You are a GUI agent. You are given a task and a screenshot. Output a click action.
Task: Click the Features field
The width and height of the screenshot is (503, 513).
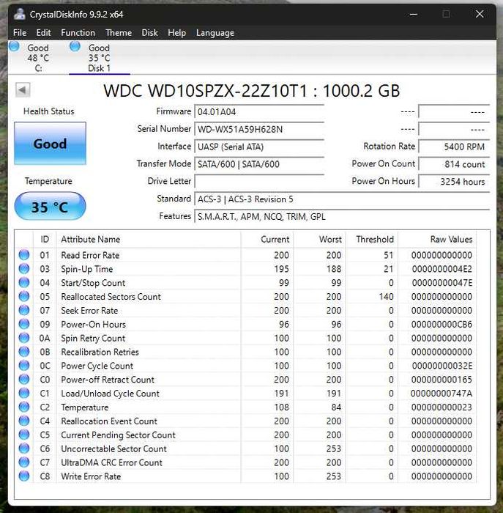[342, 217]
